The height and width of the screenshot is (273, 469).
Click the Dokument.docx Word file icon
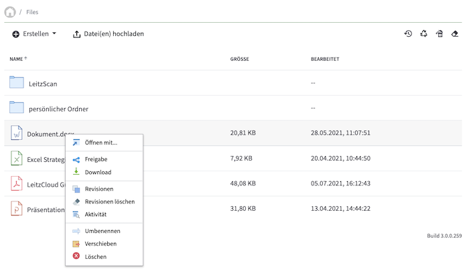point(17,132)
